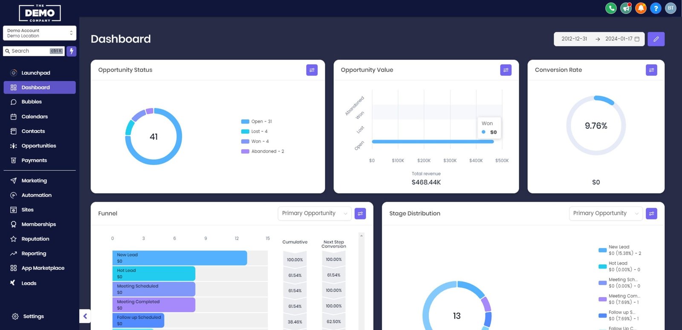Click the Stage Distribution donut total 13
The image size is (682, 330).
point(457,316)
